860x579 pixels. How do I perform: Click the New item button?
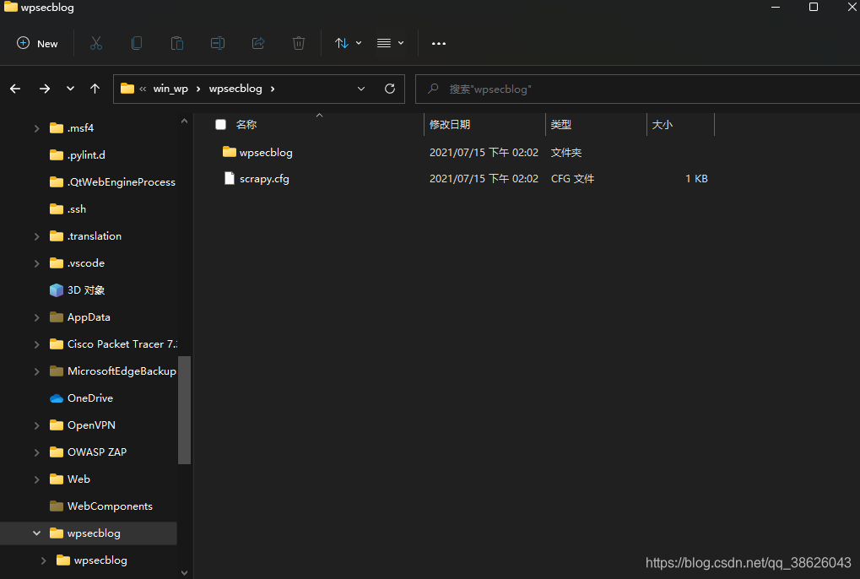tap(37, 43)
